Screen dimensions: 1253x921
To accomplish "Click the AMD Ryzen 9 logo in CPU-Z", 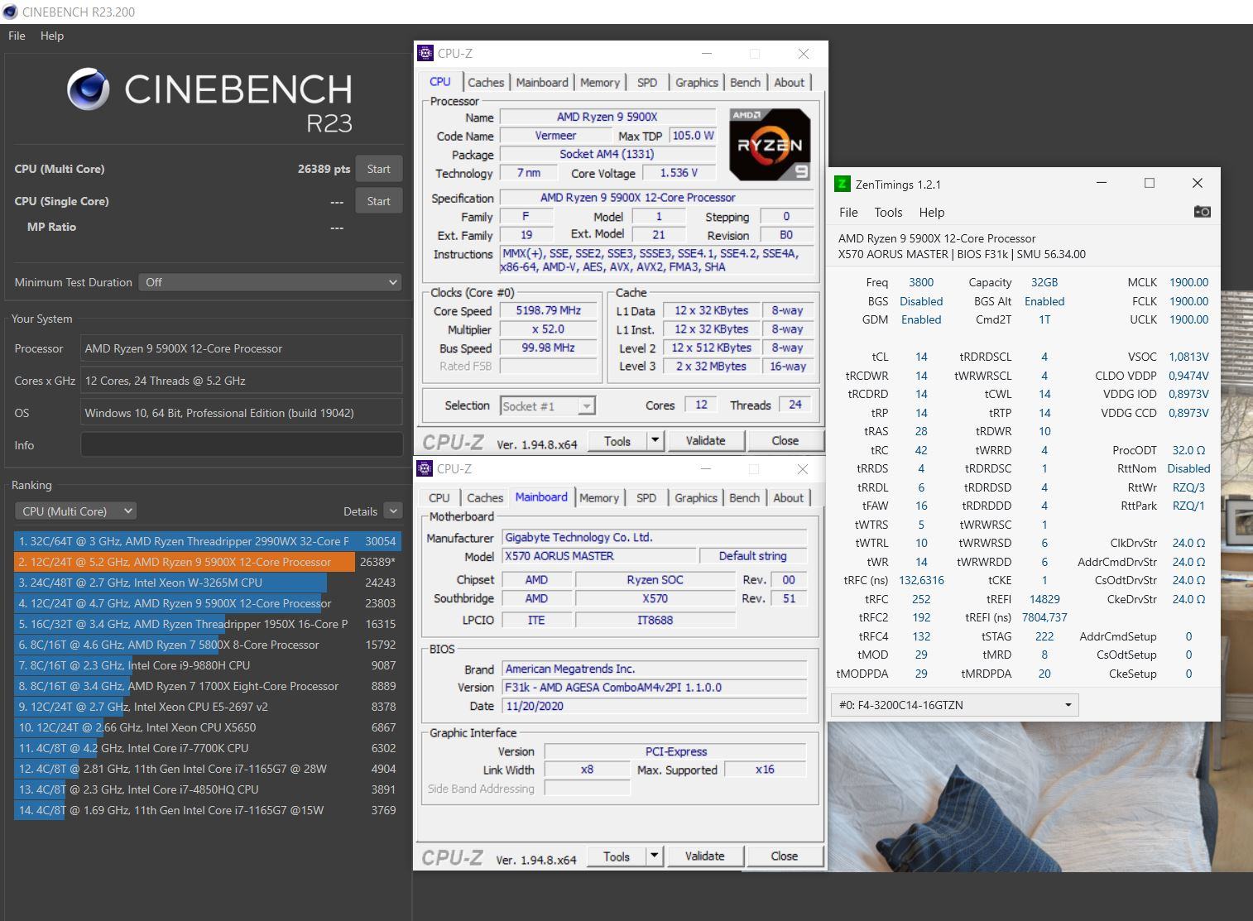I will pos(769,145).
